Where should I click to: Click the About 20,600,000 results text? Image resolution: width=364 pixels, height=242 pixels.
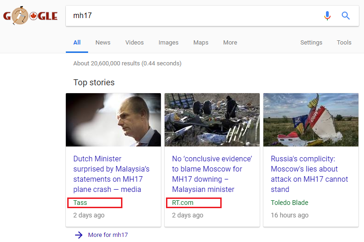[127, 64]
